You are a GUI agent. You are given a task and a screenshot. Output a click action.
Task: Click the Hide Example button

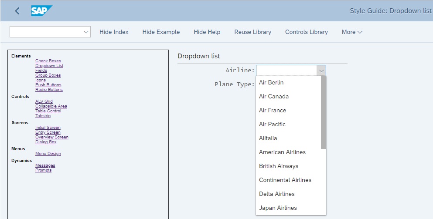click(x=161, y=32)
